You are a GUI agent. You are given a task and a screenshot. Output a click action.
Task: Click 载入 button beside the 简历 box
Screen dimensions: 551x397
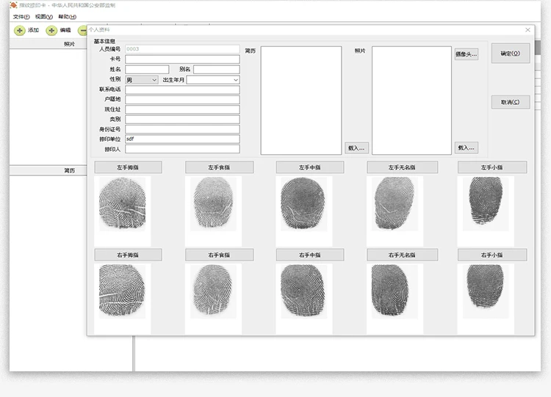pos(356,147)
